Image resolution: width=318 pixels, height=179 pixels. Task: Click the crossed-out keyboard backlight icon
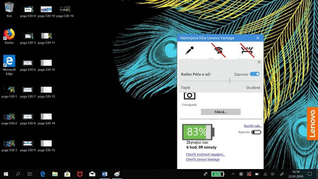point(247,50)
